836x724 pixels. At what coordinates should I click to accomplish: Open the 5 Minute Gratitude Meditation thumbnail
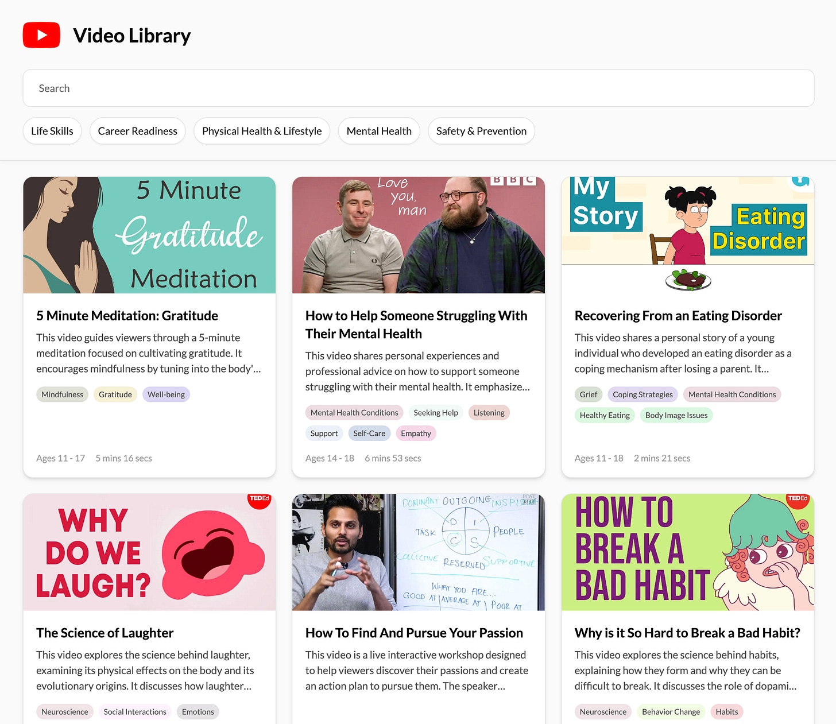tap(149, 235)
